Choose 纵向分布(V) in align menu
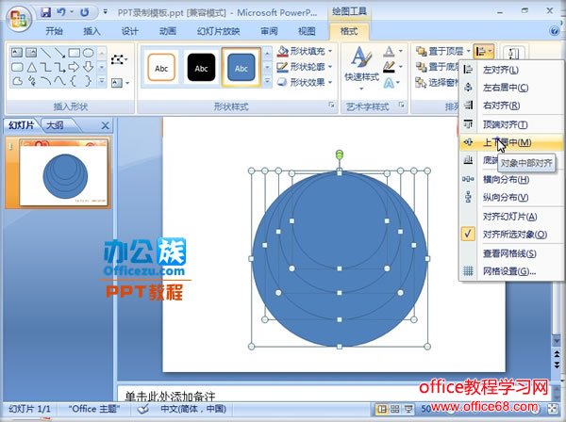Image resolution: width=566 pixels, height=422 pixels. click(x=511, y=197)
